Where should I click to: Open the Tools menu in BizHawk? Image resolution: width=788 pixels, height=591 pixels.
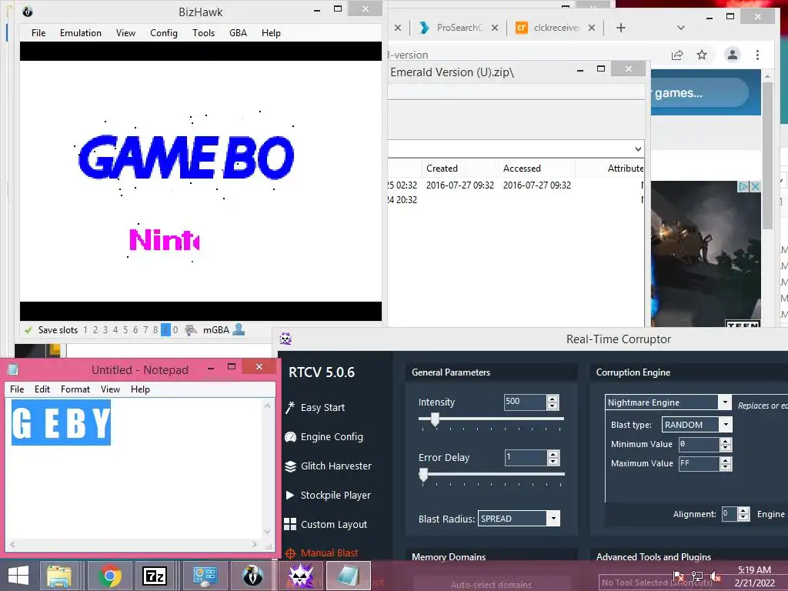(x=203, y=32)
